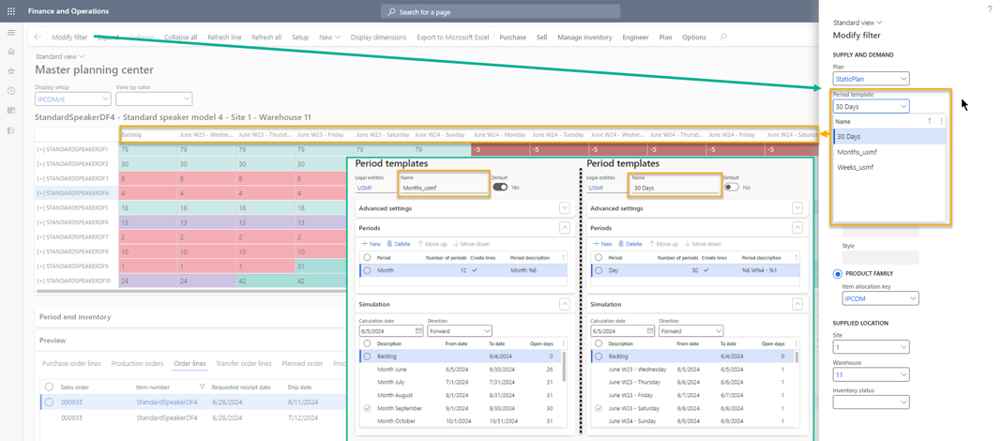Select all rows in Sales order grid
Image resolution: width=1002 pixels, height=441 pixels.
click(x=49, y=387)
